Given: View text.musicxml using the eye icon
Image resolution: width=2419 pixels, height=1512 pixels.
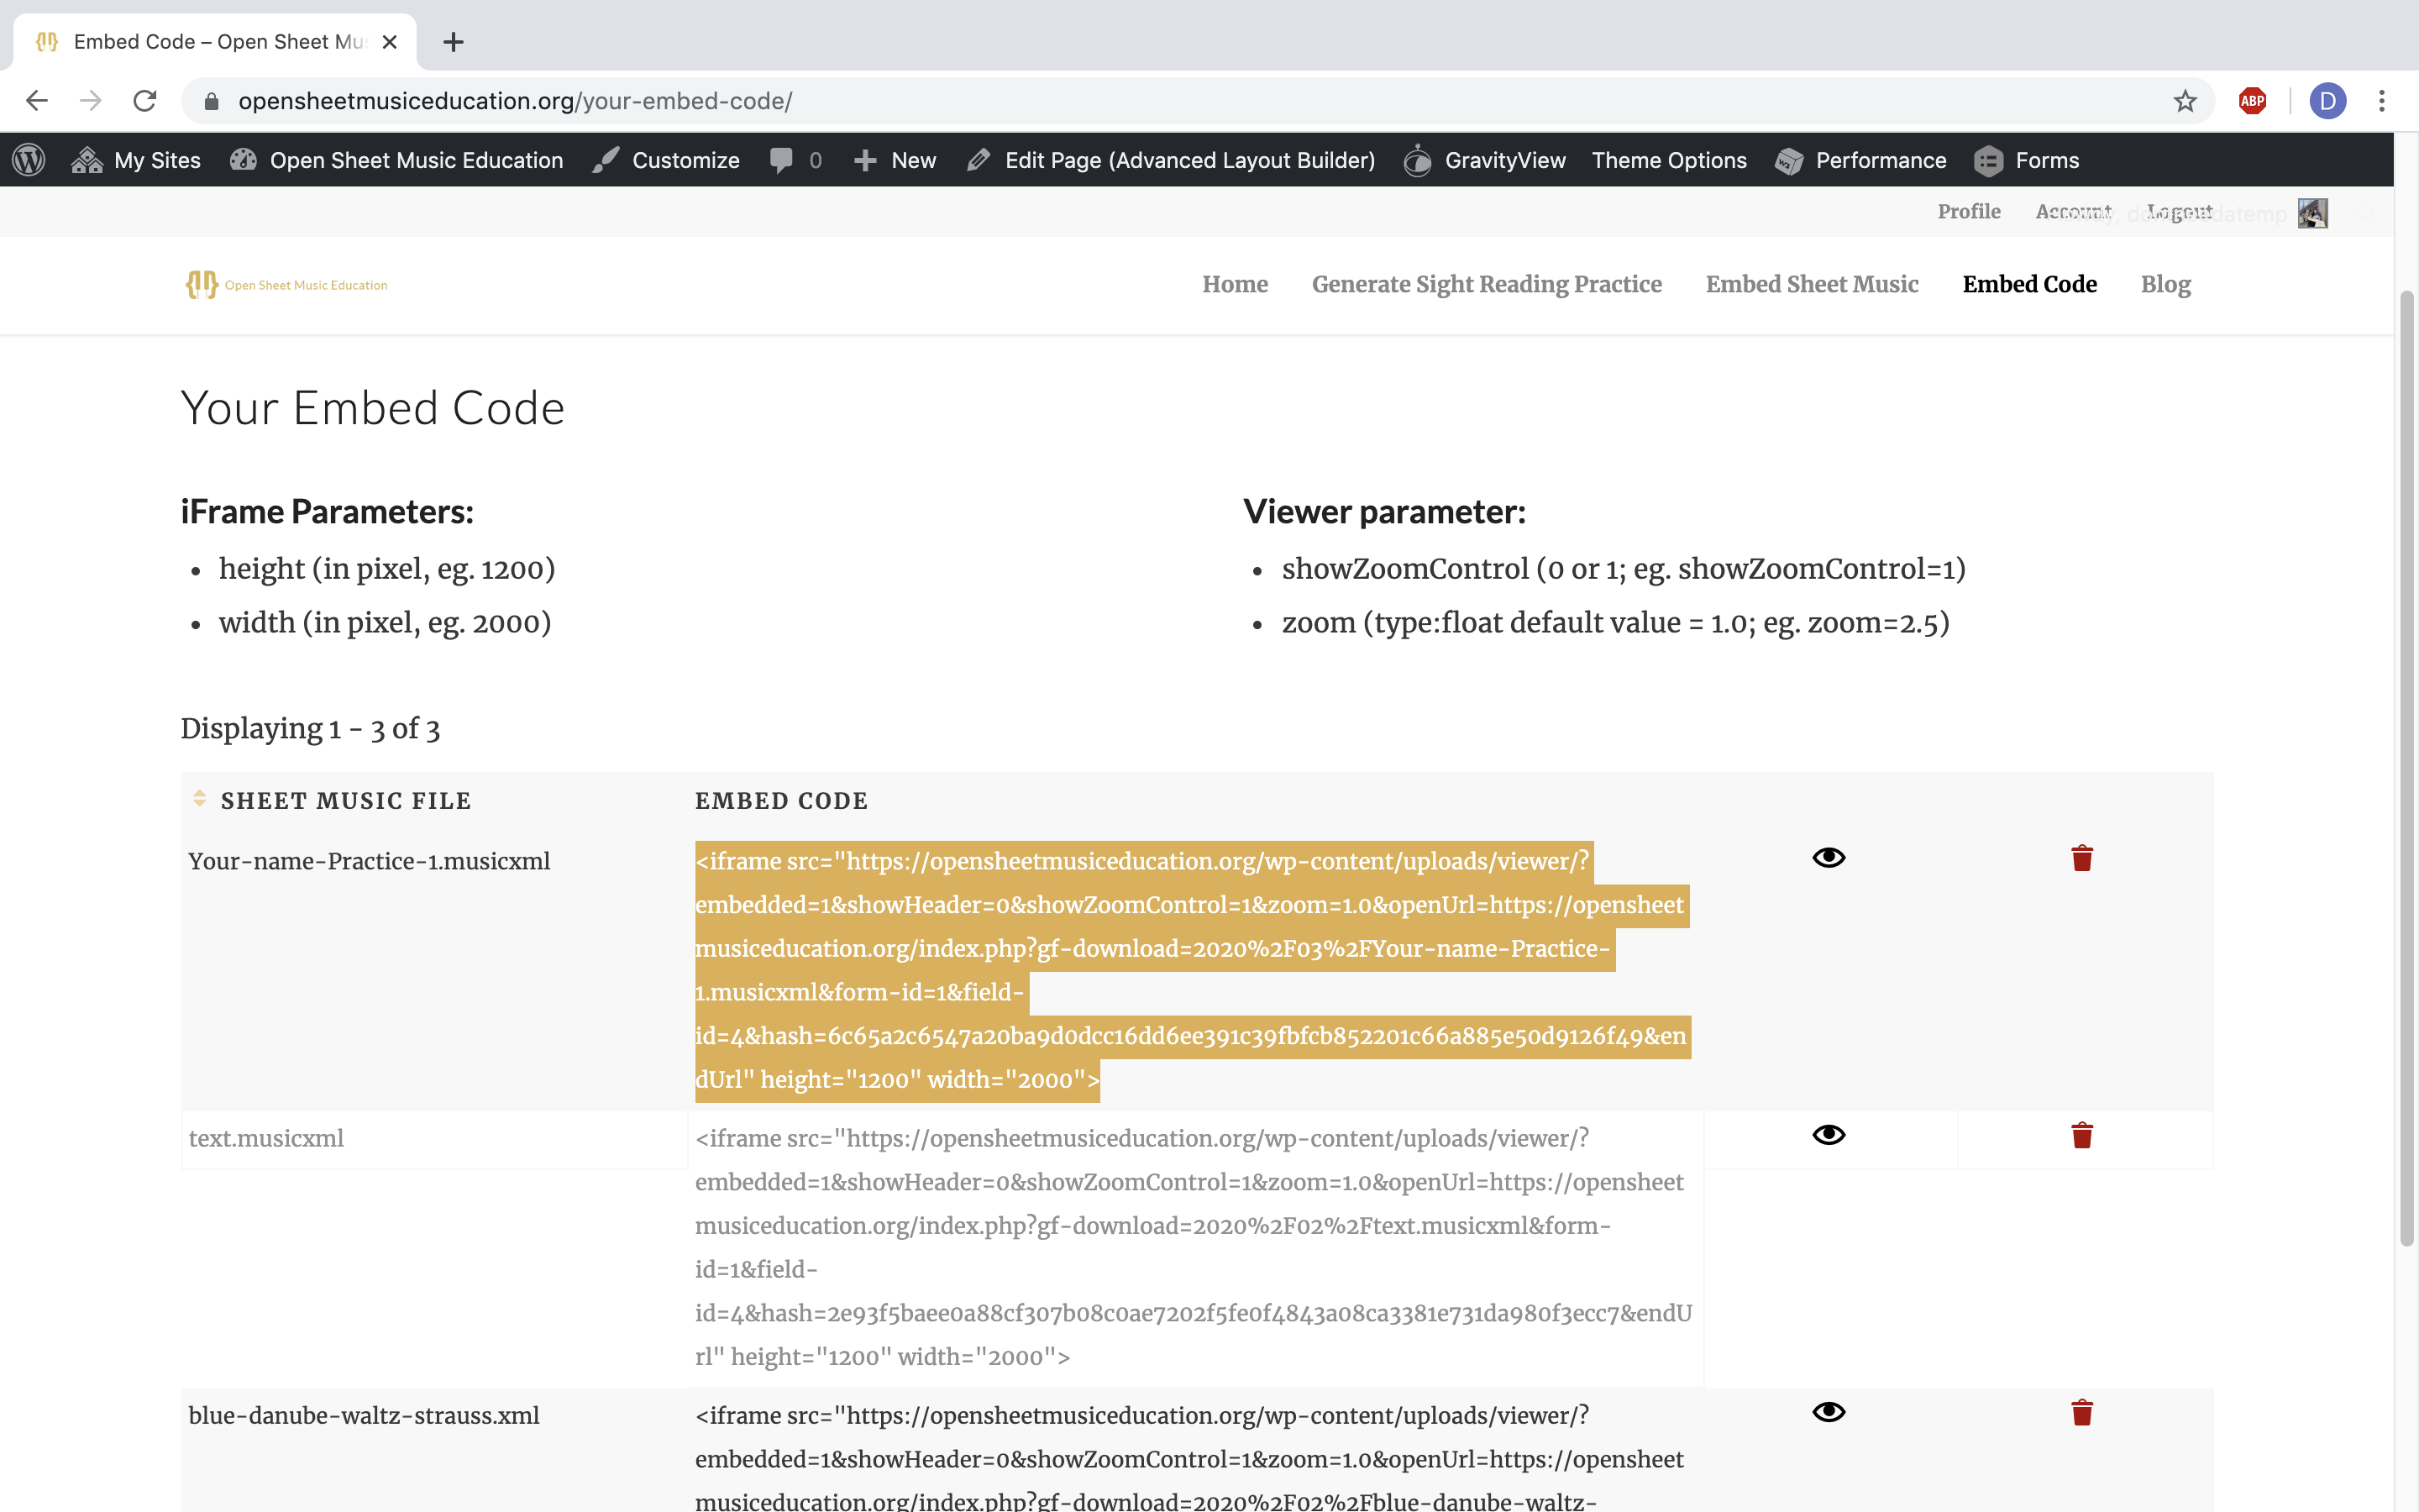Looking at the screenshot, I should tap(1829, 1135).
